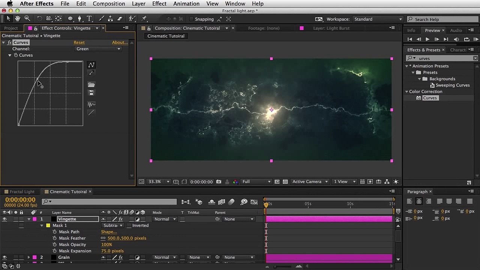Smooth the curve with the smooth icon
The width and height of the screenshot is (480, 270).
tap(91, 104)
